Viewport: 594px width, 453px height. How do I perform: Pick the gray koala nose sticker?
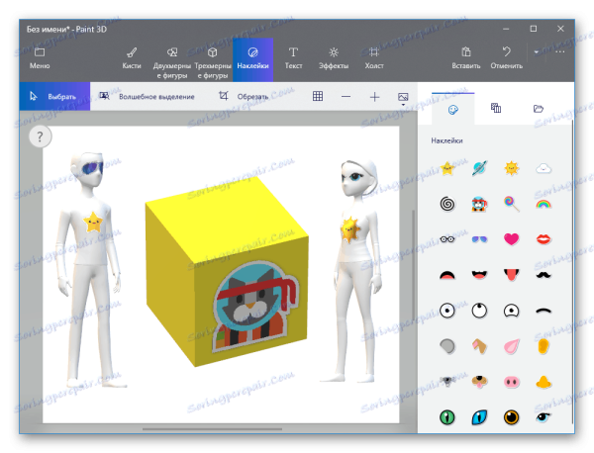447,382
